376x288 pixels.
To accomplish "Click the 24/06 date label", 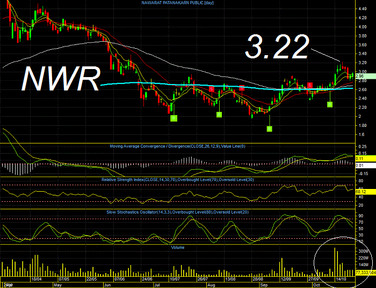I will point(147,279).
